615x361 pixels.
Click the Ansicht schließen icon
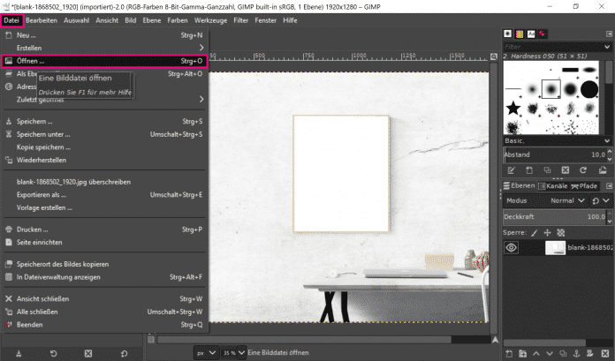click(x=9, y=298)
